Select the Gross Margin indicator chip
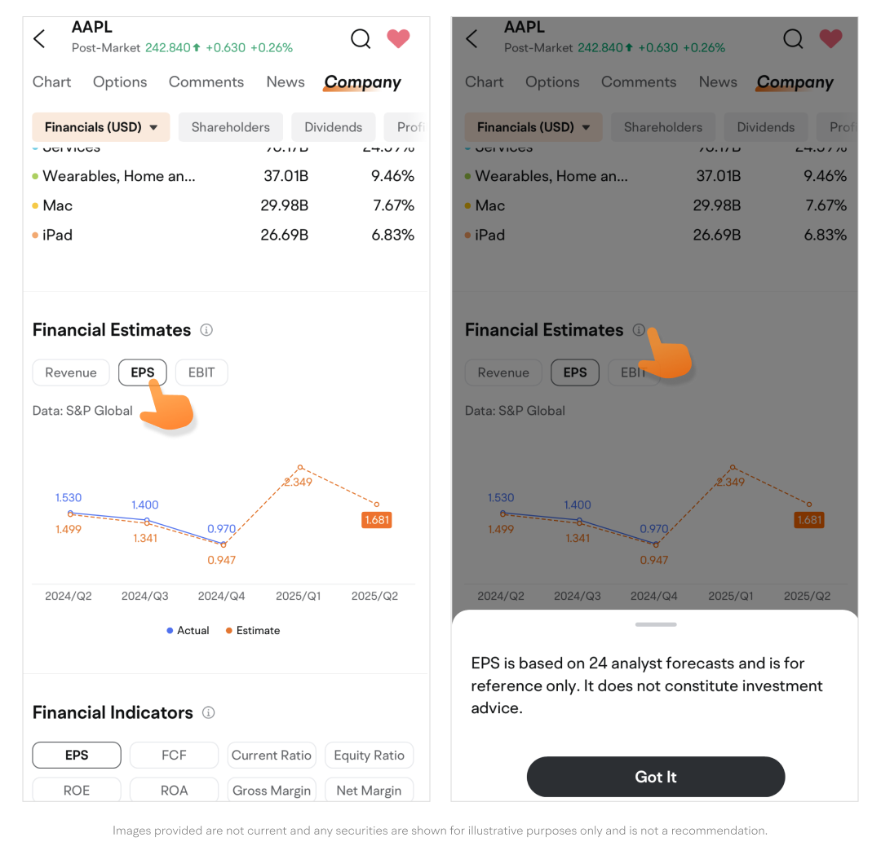 tap(272, 791)
